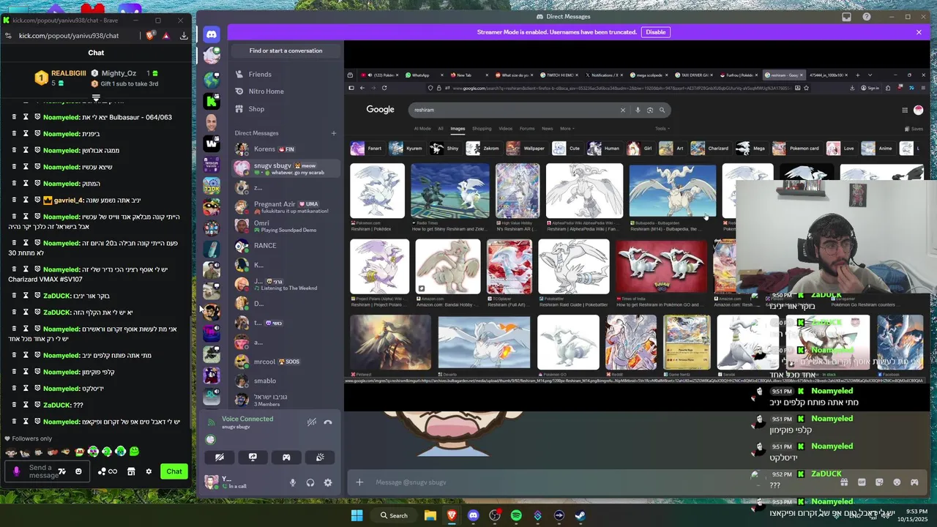
Task: Collapse the Kick leaderboard expander
Action: (96, 97)
